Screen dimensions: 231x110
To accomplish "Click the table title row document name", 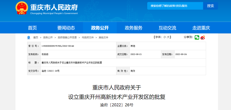I will click(72, 63).
